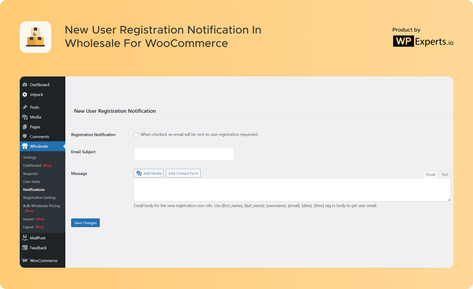Image resolution: width=473 pixels, height=289 pixels.
Task: Enable the Registration Notification checkbox
Action: pos(136,135)
